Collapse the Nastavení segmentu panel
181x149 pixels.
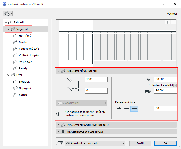click(58, 71)
